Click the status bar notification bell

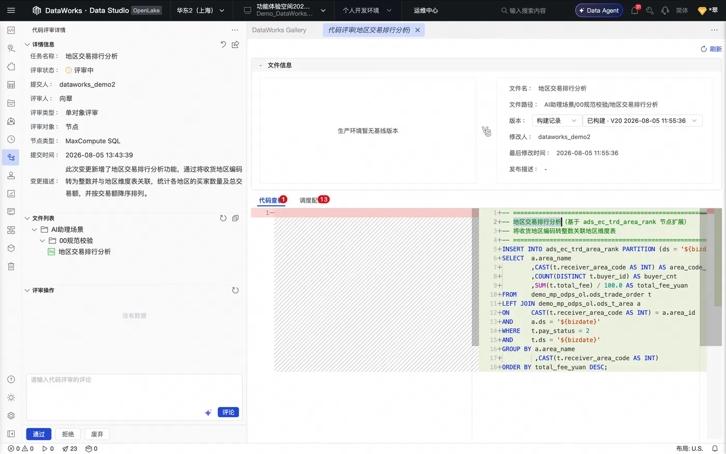coord(715,449)
